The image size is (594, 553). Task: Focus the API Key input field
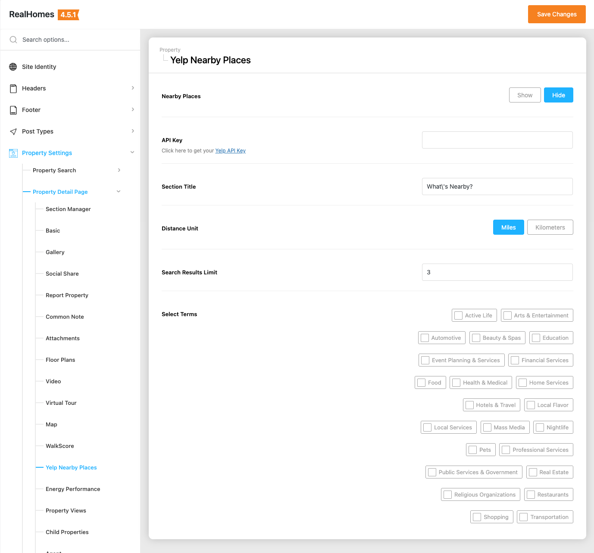[497, 140]
